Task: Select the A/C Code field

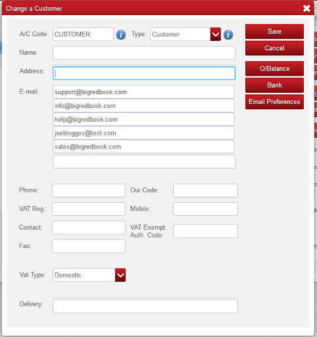Action: pos(83,34)
